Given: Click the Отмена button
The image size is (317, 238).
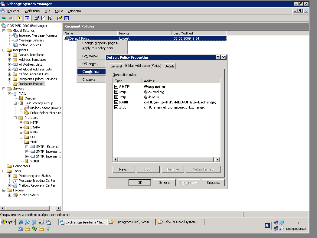Looking at the screenshot, I should [164, 183].
